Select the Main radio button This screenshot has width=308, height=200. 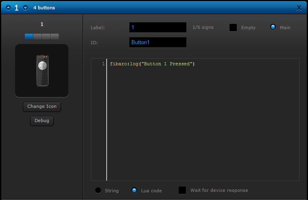pos(273,27)
